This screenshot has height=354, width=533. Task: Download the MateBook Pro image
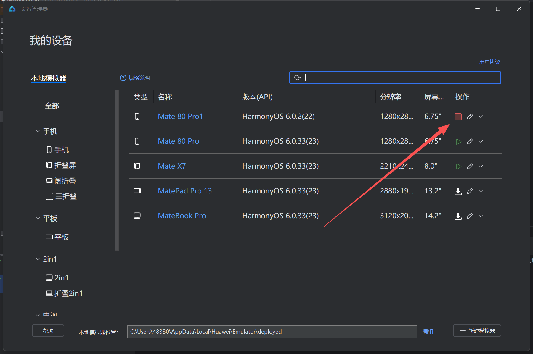pyautogui.click(x=458, y=216)
